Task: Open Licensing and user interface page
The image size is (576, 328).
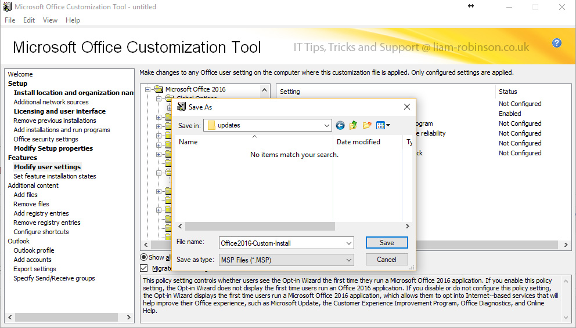Action: point(59,111)
